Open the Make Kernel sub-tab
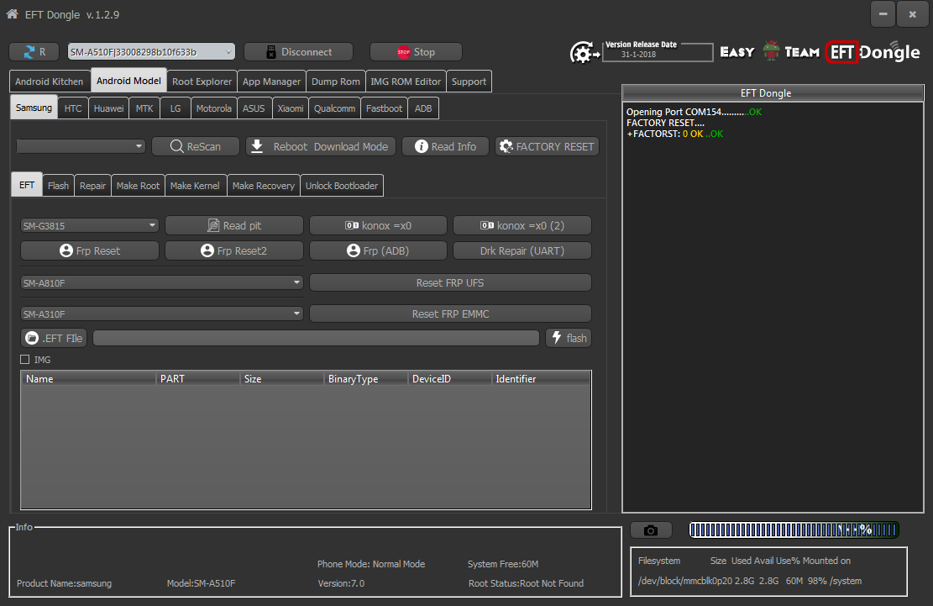 (195, 186)
